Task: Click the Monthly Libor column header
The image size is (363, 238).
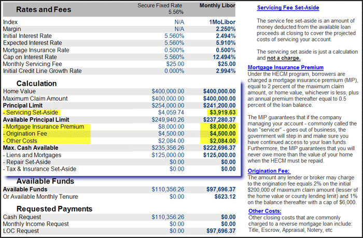Action: pos(217,5)
